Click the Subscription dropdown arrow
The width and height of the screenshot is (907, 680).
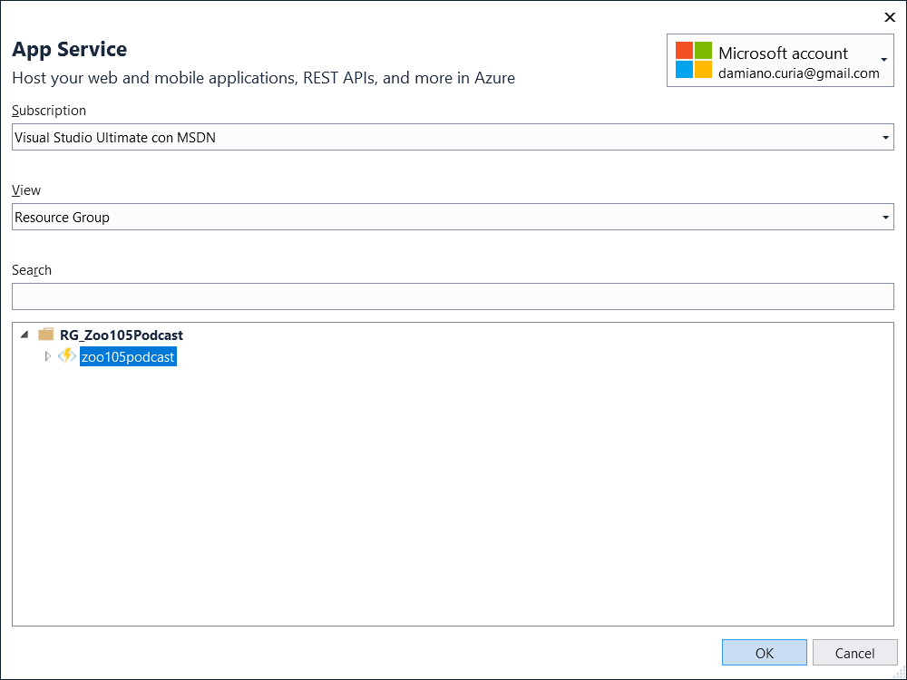885,138
